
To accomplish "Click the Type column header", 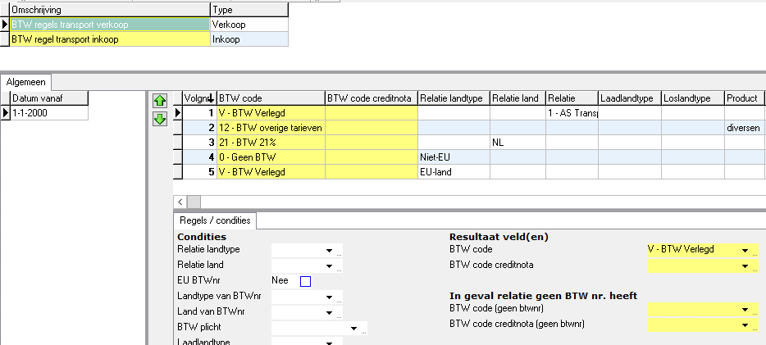I will click(249, 10).
